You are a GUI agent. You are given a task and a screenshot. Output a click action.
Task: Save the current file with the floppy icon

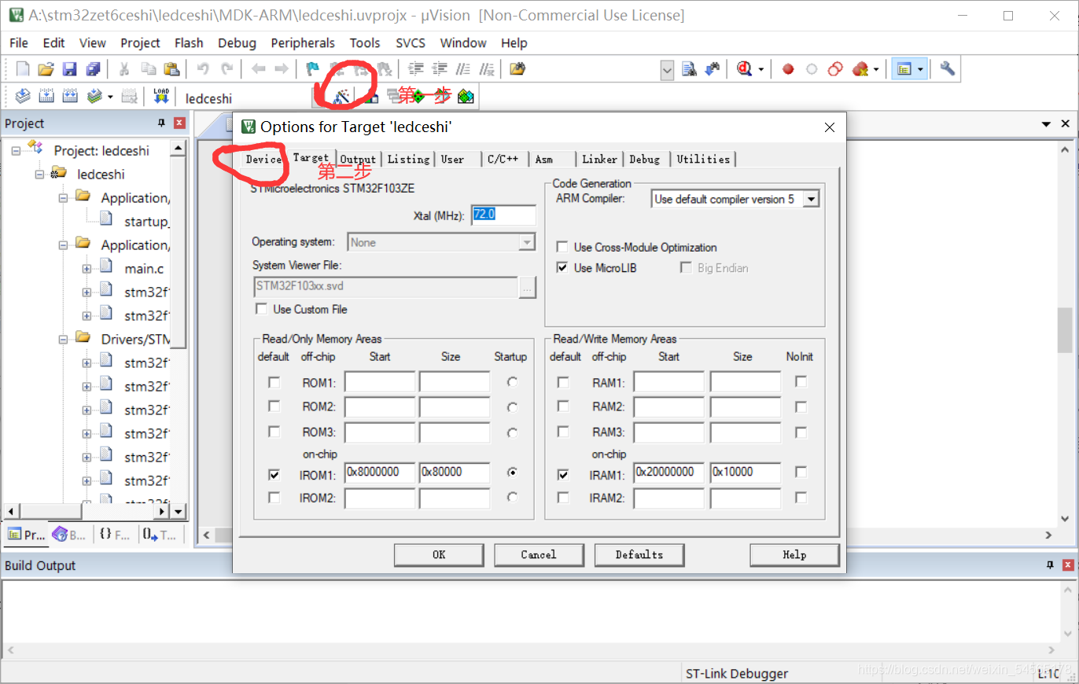(x=69, y=69)
